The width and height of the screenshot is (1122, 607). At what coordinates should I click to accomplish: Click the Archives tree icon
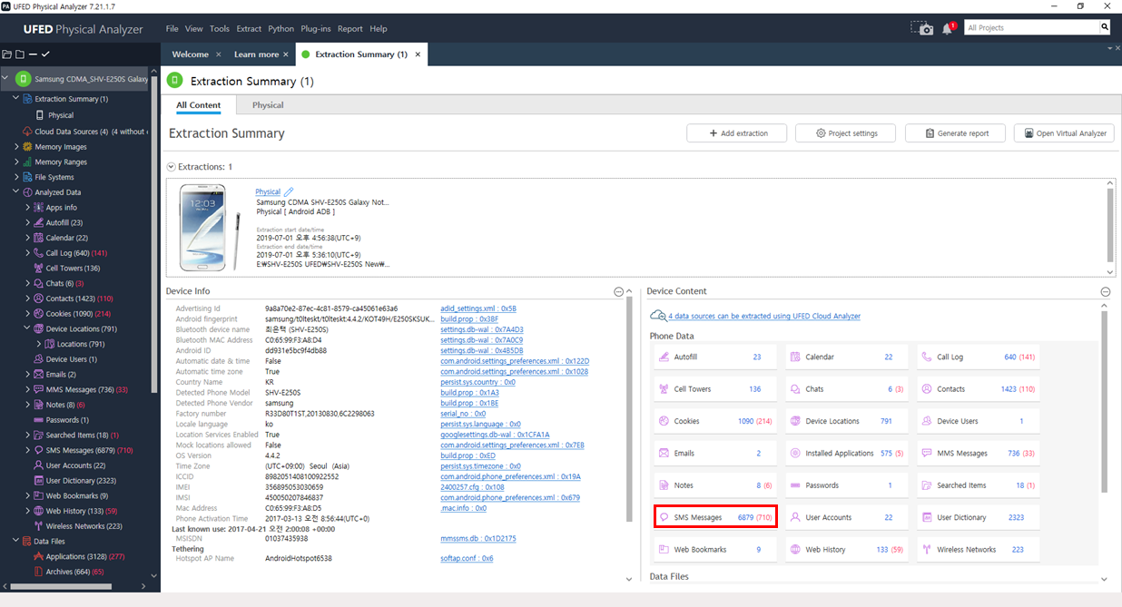click(39, 572)
